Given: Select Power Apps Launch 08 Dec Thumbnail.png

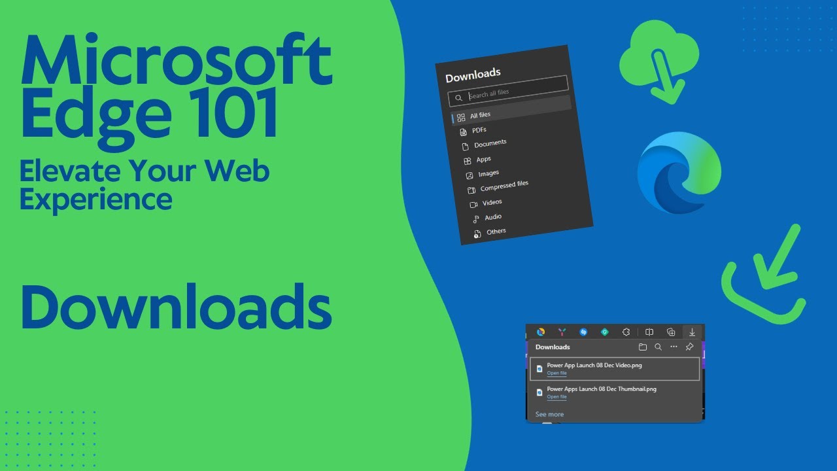Looking at the screenshot, I should 614,392.
